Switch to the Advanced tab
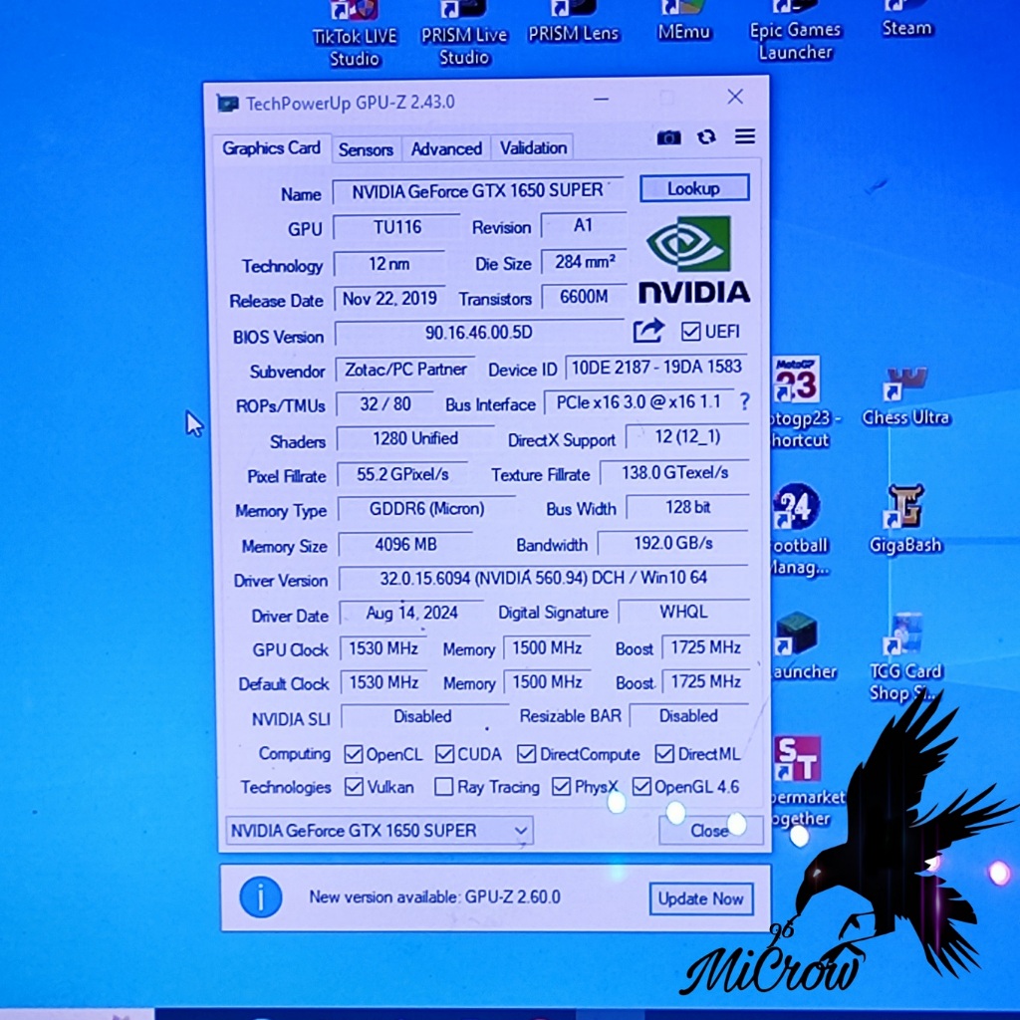Viewport: 1020px width, 1020px height. 446,148
